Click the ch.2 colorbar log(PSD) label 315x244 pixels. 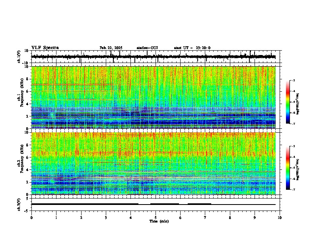pos(297,169)
